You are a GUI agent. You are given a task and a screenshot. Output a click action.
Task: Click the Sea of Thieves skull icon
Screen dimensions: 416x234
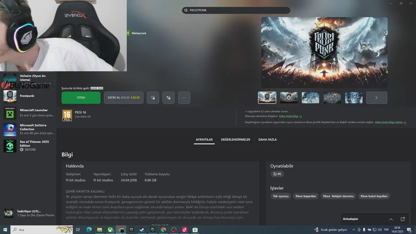pyautogui.click(x=10, y=146)
